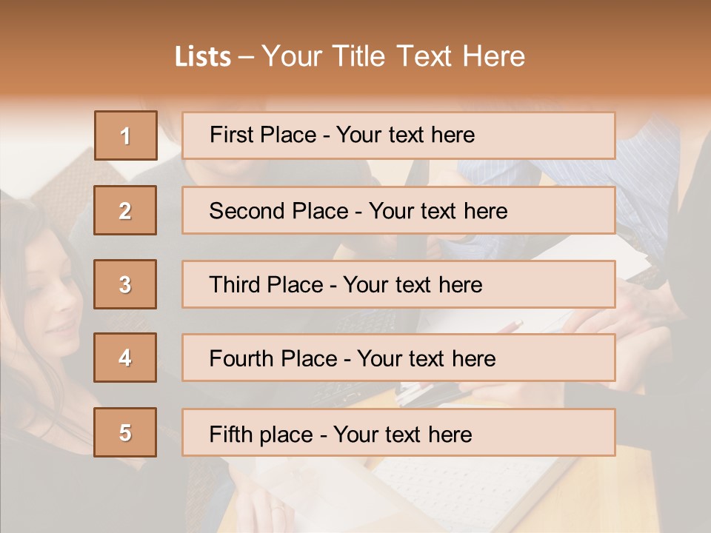Select the number 4 box
The width and height of the screenshot is (711, 533).
(125, 358)
